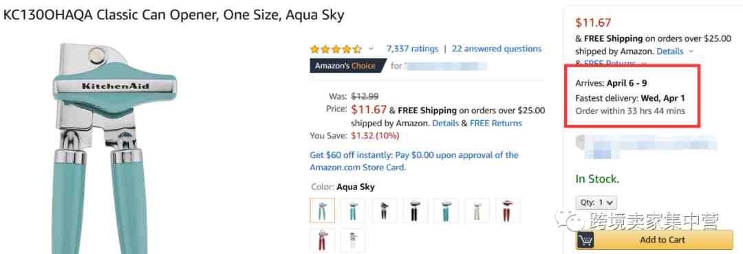Click the Details link next to shipped by Amazon
The width and height of the screenshot is (743, 254).
point(445,123)
